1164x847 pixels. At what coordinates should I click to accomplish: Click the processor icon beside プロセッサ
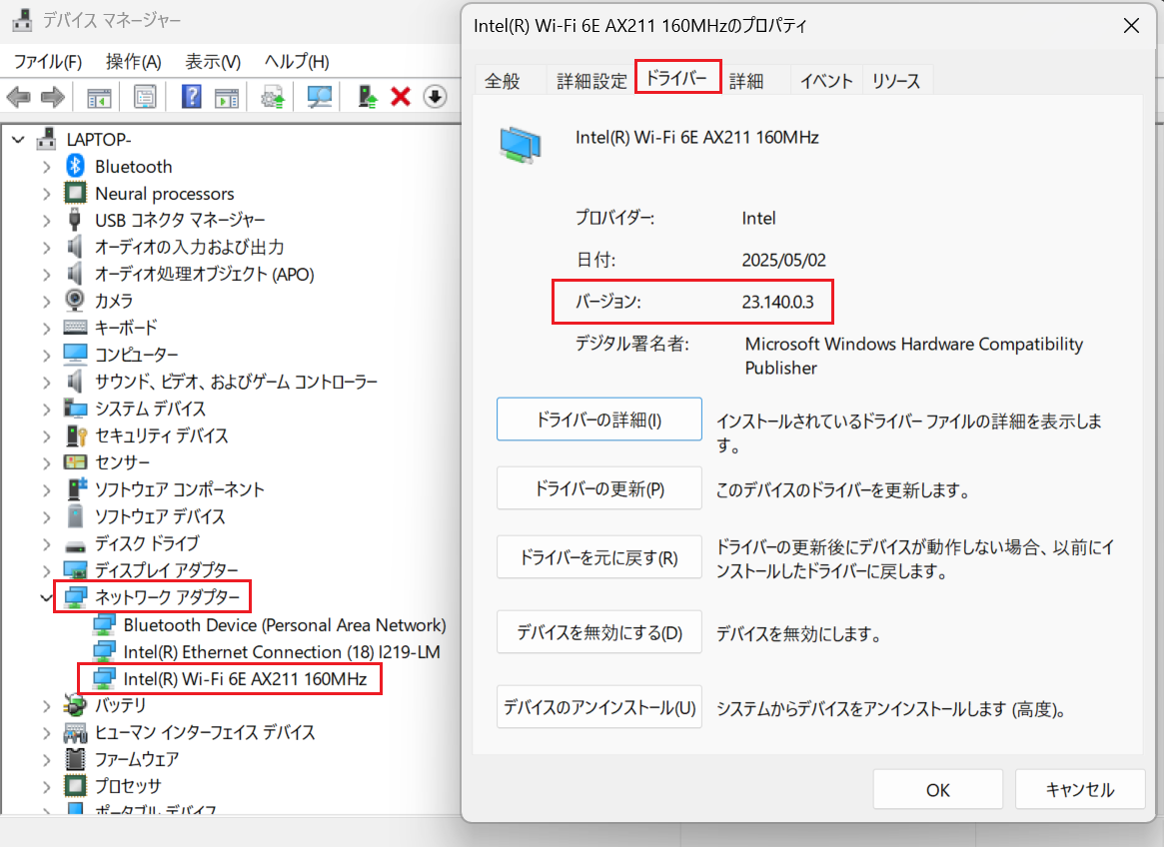click(x=75, y=785)
